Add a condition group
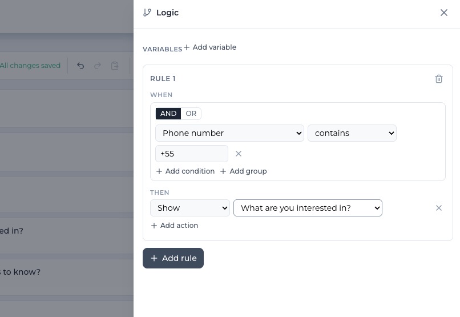The height and width of the screenshot is (317, 460). (244, 171)
